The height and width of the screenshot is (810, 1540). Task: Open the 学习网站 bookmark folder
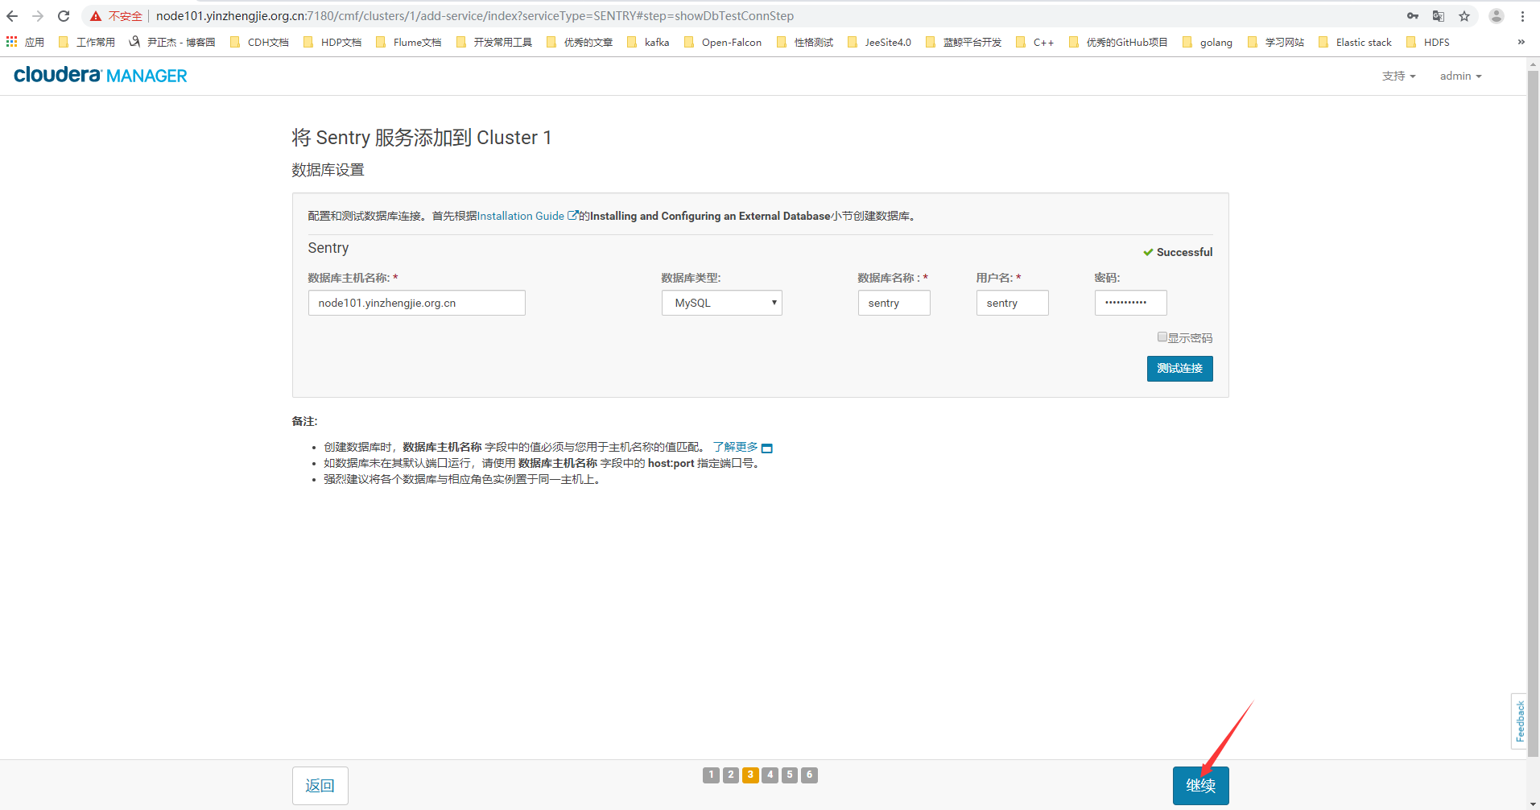[x=1276, y=42]
